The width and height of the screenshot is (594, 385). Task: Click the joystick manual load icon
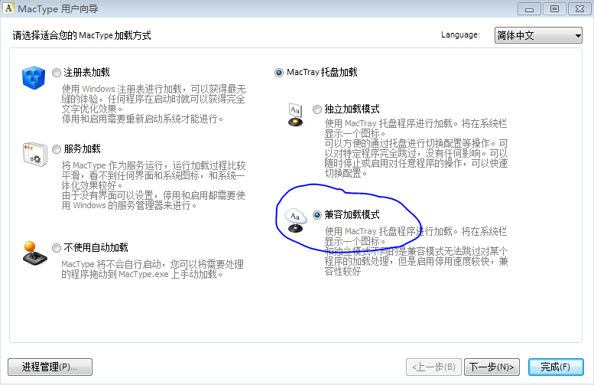click(x=34, y=253)
